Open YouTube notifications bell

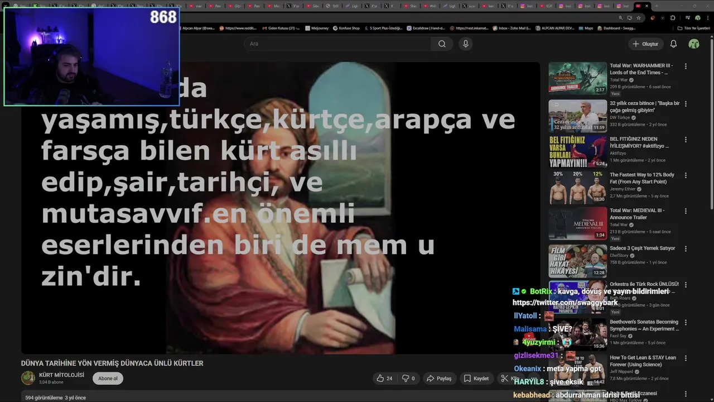coord(673,44)
